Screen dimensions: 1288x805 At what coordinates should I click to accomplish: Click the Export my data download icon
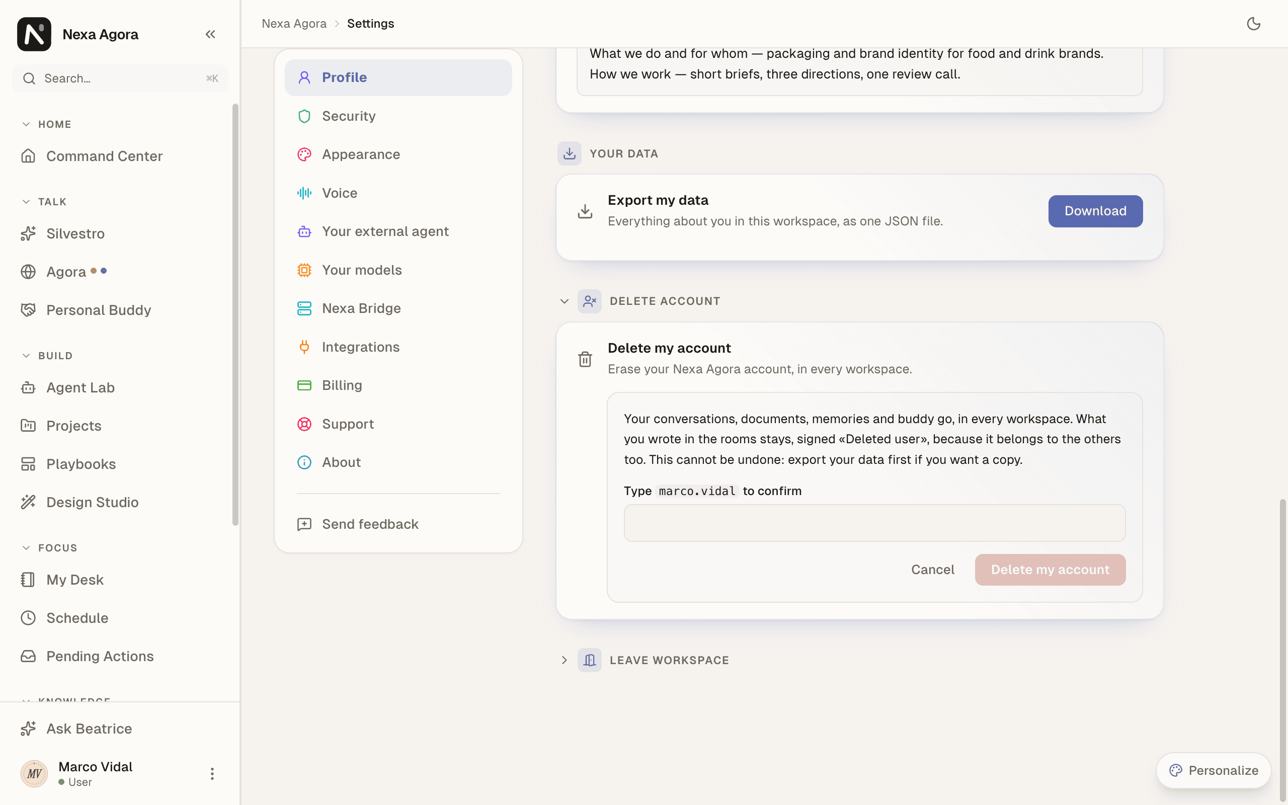(585, 211)
